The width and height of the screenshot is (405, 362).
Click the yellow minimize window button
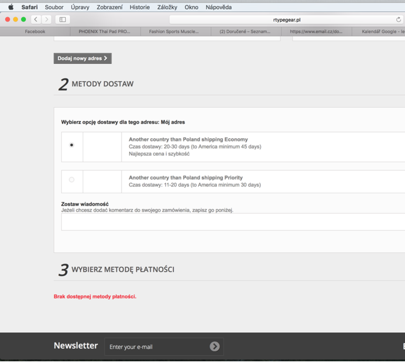click(x=15, y=19)
